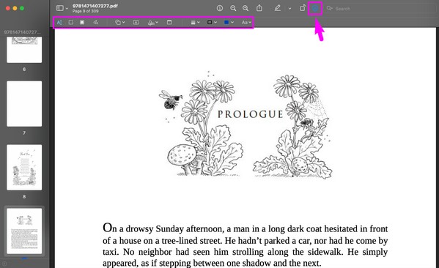The height and width of the screenshot is (268, 439).
Task: Click the 'Page 9 of 309' subtitle
Action: click(86, 11)
